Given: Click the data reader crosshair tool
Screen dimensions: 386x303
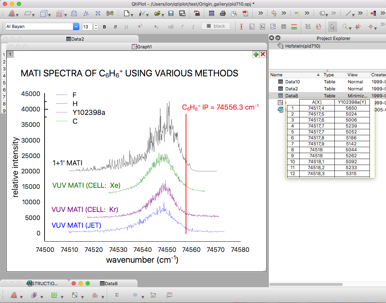Looking at the screenshot, I should (358, 27).
